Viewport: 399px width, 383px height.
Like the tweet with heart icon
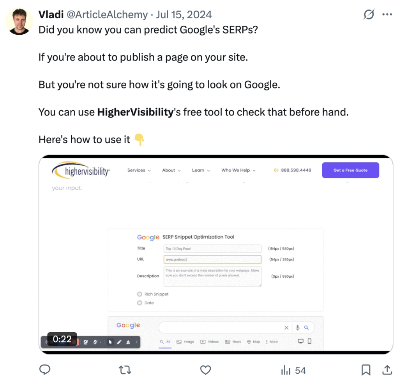205,370
